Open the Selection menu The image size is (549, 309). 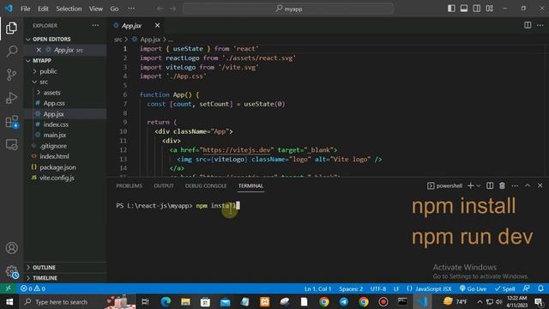click(x=69, y=9)
